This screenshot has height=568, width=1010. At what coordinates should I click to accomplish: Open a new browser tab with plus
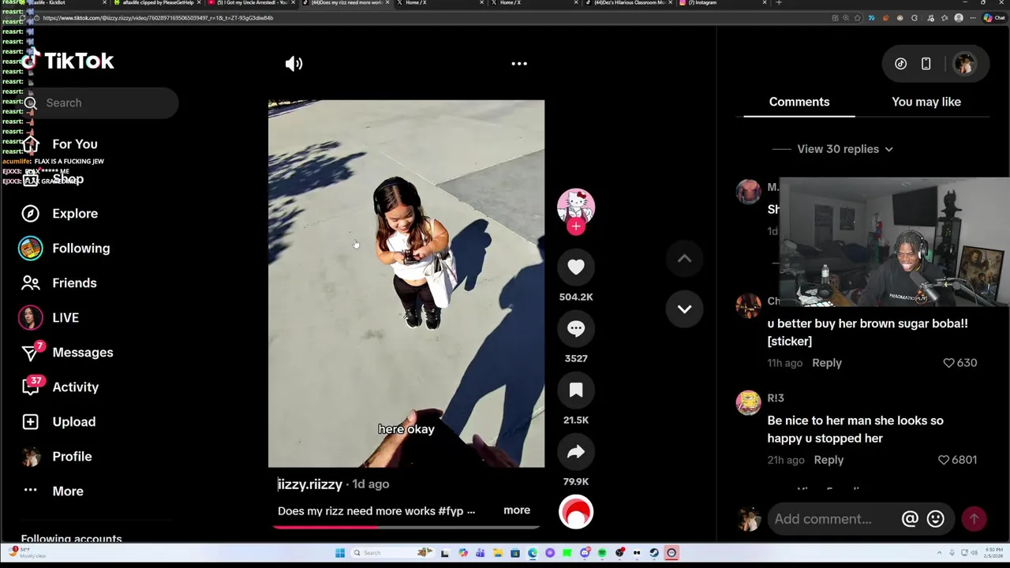(x=779, y=3)
